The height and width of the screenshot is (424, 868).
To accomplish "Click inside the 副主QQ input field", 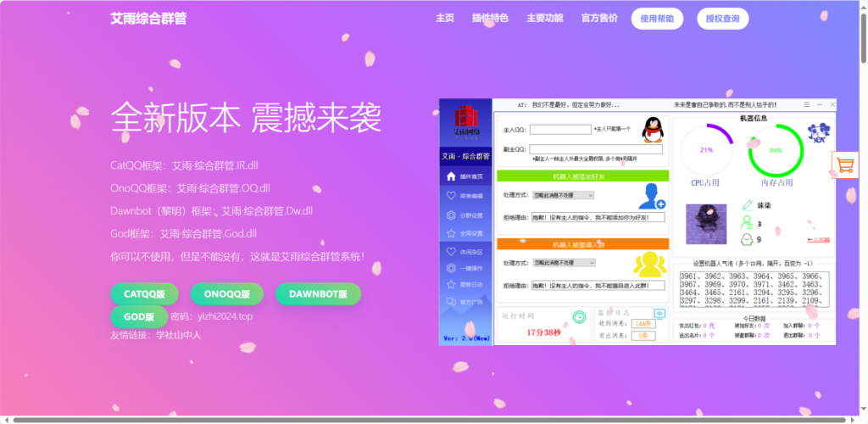I will point(596,149).
